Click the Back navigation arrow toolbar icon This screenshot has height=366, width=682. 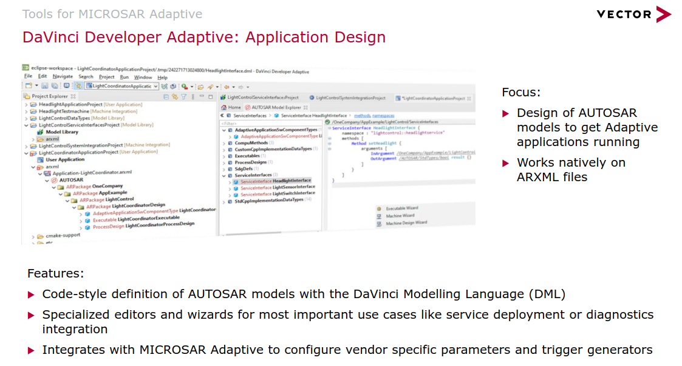[x=227, y=87]
